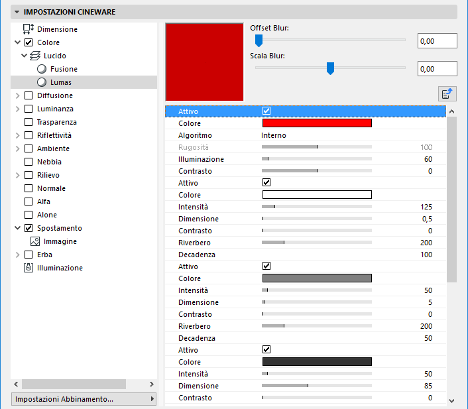
Task: Click the tree horizontal scroll right arrow
Action: 152,384
